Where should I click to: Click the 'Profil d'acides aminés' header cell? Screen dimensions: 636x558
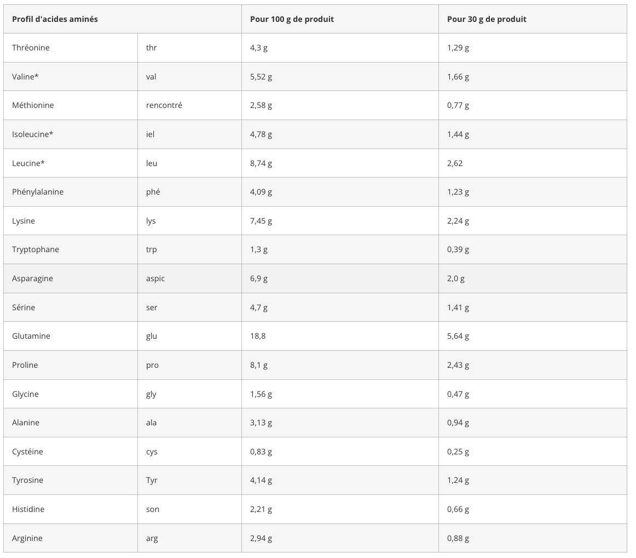(x=55, y=19)
